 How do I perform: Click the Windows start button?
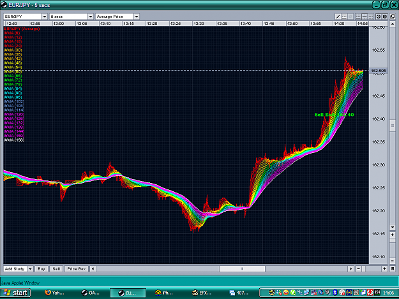click(16, 293)
